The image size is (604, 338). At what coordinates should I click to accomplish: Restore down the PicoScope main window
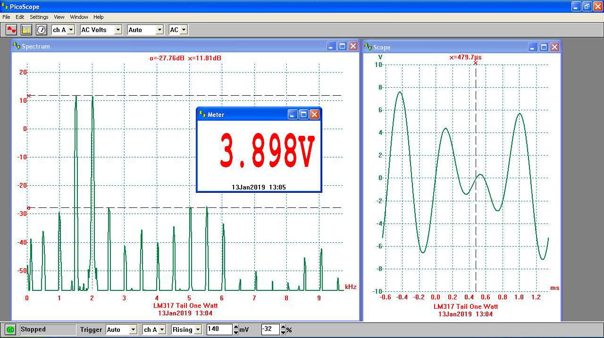point(587,7)
